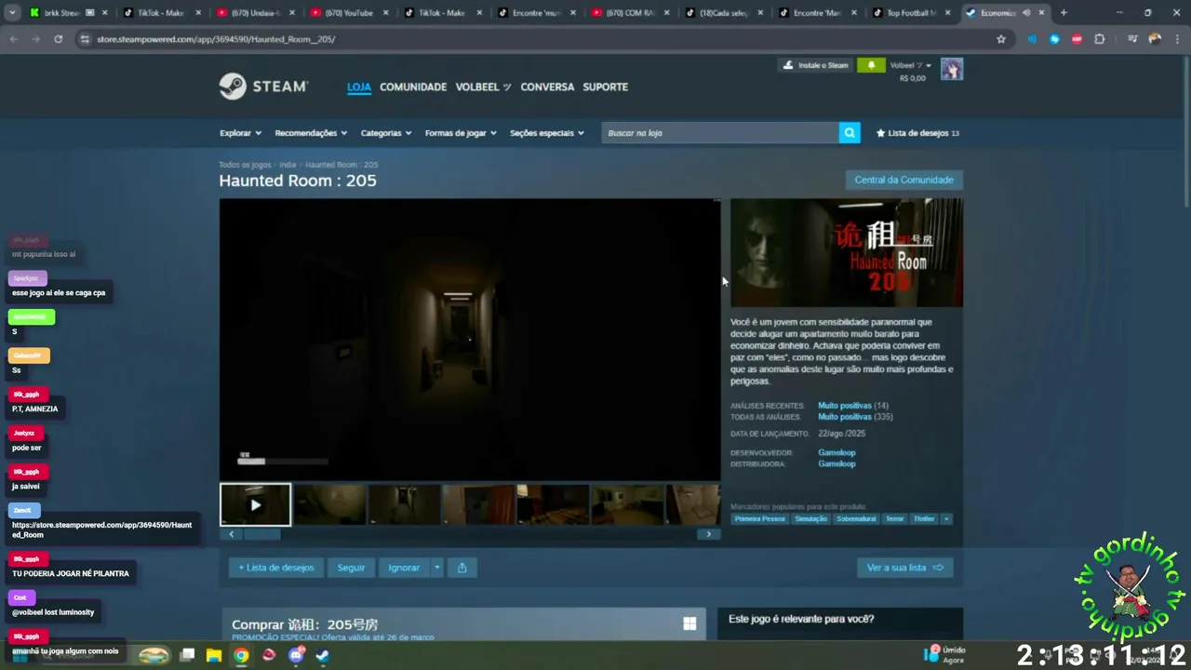Click the magnifier search button

pyautogui.click(x=850, y=133)
